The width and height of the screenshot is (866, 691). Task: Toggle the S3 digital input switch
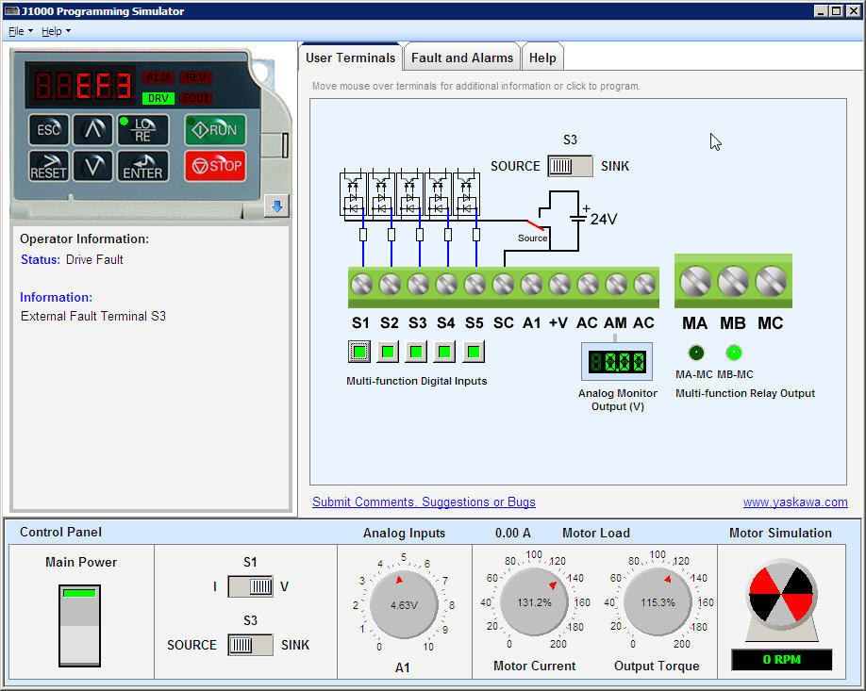coord(416,352)
